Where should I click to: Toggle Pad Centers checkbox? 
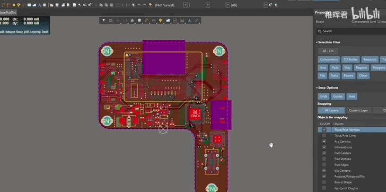tap(324, 153)
